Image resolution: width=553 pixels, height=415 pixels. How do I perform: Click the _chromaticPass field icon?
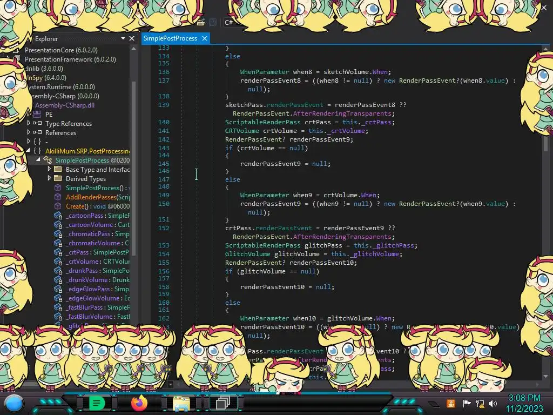(x=58, y=233)
